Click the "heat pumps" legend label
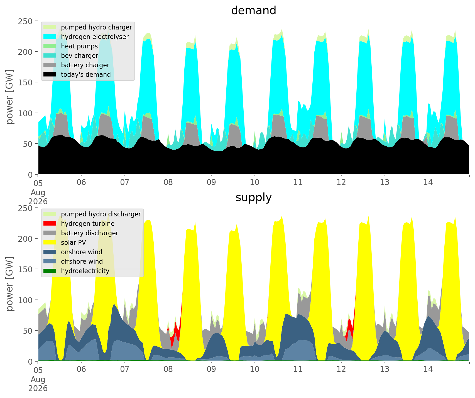 coord(79,46)
